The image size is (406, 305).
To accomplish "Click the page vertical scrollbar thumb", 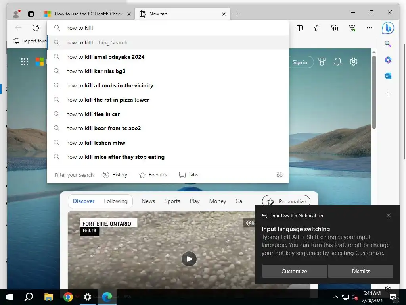I will coord(374,92).
